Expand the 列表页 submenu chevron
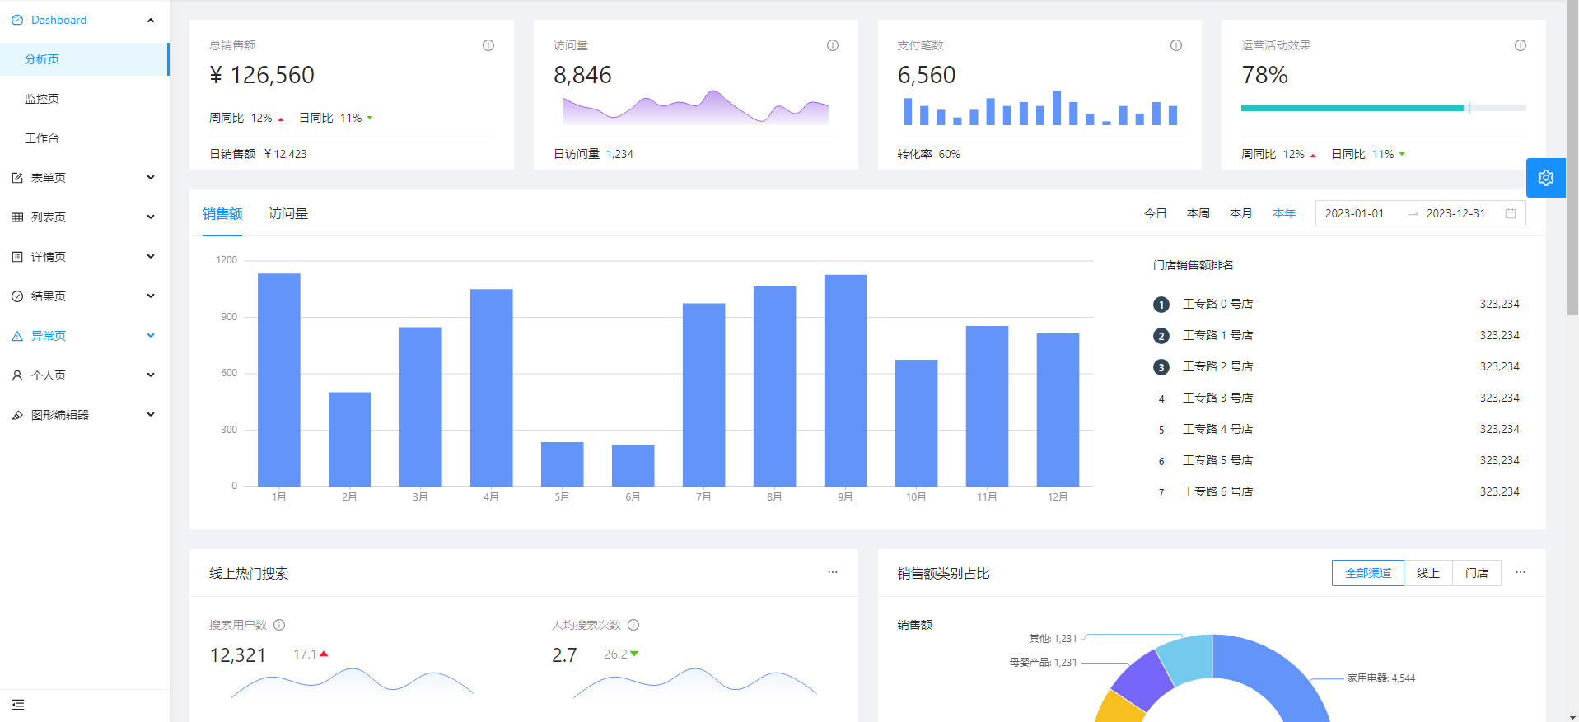The image size is (1579, 722). [x=151, y=217]
